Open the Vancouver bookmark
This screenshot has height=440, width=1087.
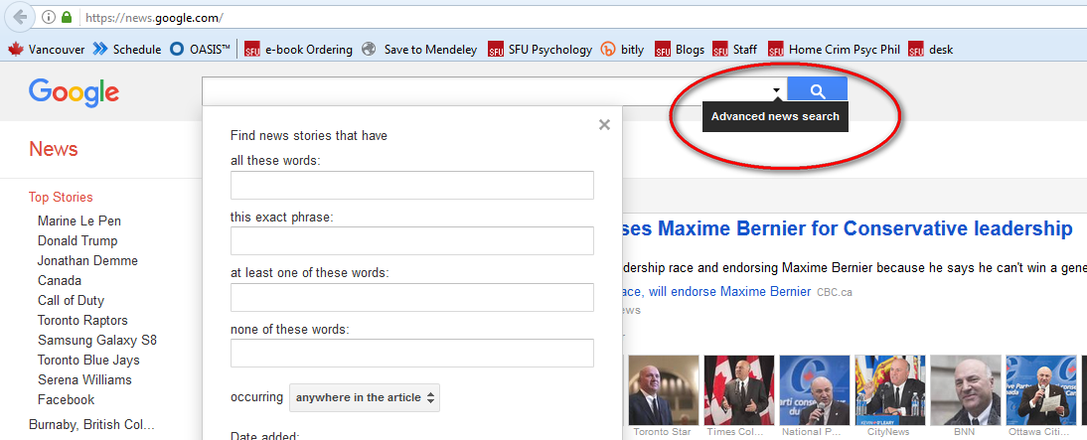[x=46, y=50]
